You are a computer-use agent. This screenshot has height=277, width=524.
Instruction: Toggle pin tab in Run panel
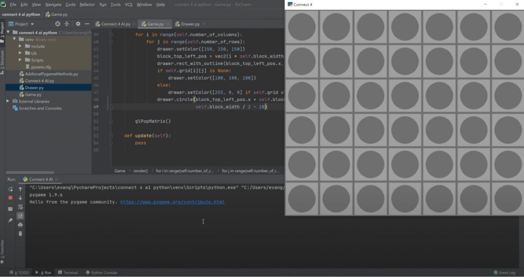pos(10,220)
